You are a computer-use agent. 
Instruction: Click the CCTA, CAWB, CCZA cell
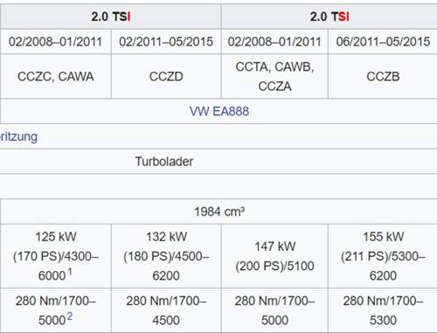(274, 76)
